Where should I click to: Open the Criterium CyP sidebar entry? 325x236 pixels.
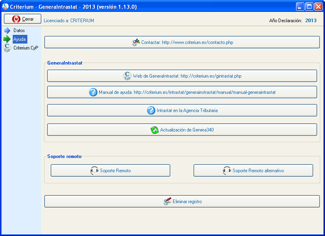tap(26, 48)
